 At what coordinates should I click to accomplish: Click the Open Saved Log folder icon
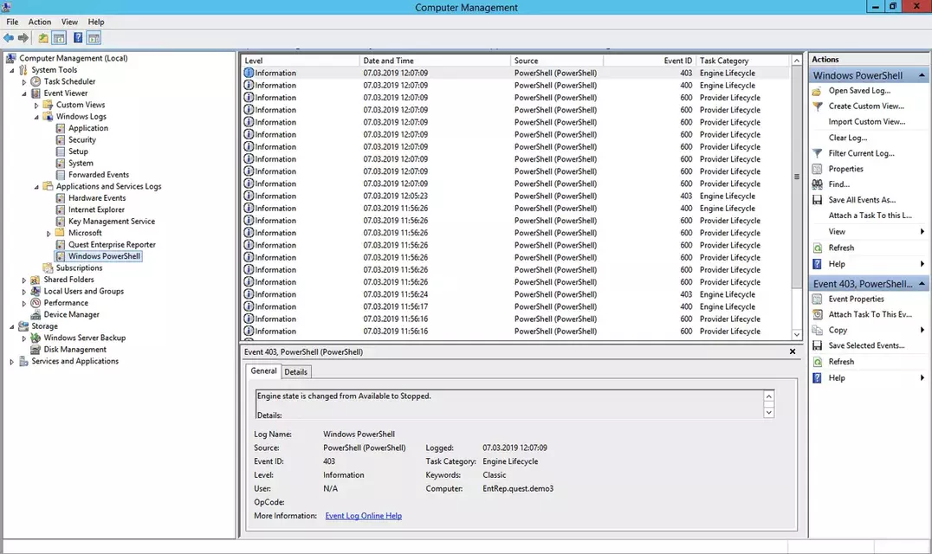click(x=818, y=91)
